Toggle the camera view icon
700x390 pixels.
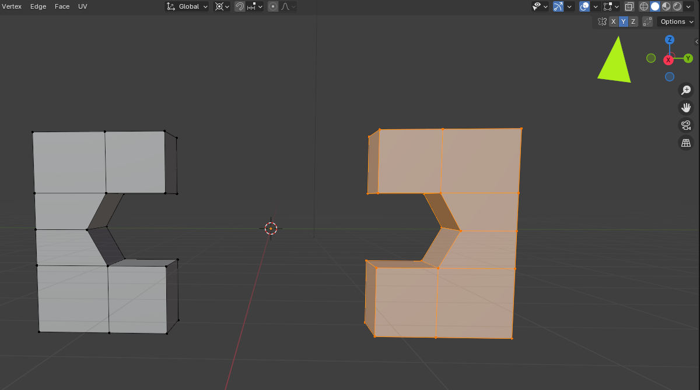(x=686, y=125)
